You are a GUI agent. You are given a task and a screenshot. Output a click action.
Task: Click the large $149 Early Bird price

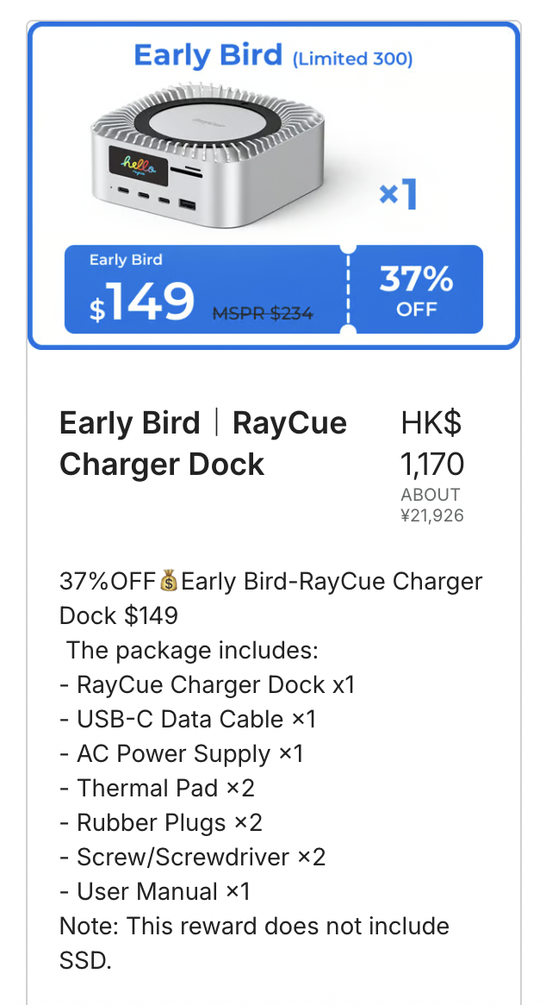[x=143, y=302]
